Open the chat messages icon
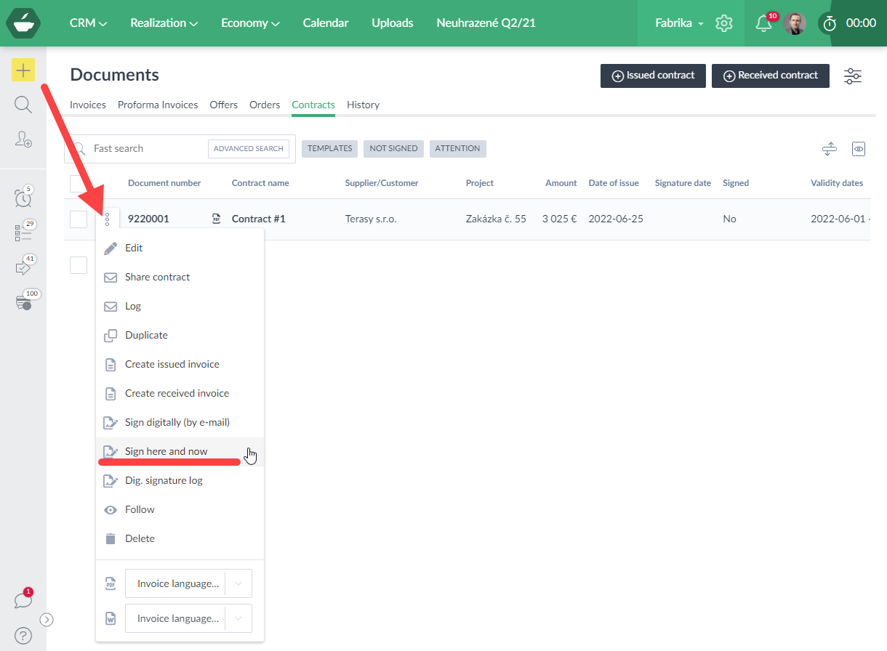This screenshot has height=651, width=887. tap(23, 601)
